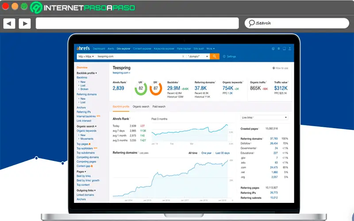
Task: Open Overview in the sidebar
Action: (82, 68)
